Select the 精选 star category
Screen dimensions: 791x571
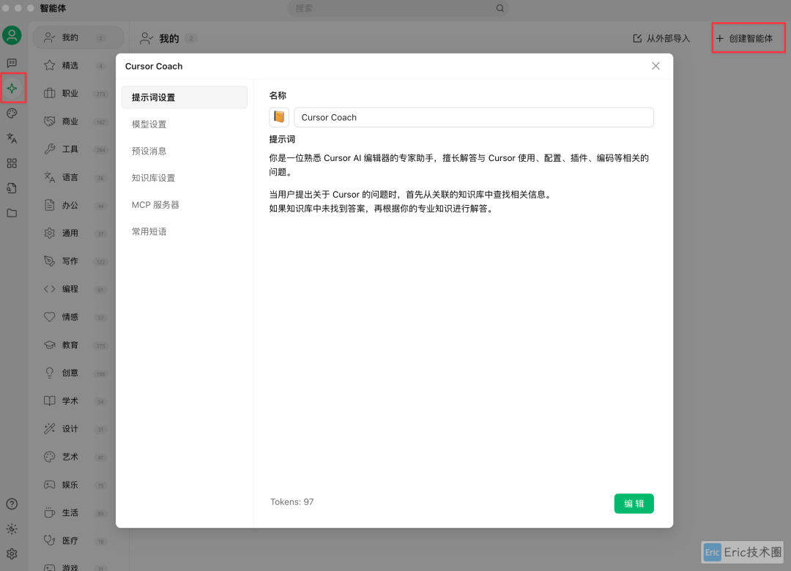tap(78, 66)
